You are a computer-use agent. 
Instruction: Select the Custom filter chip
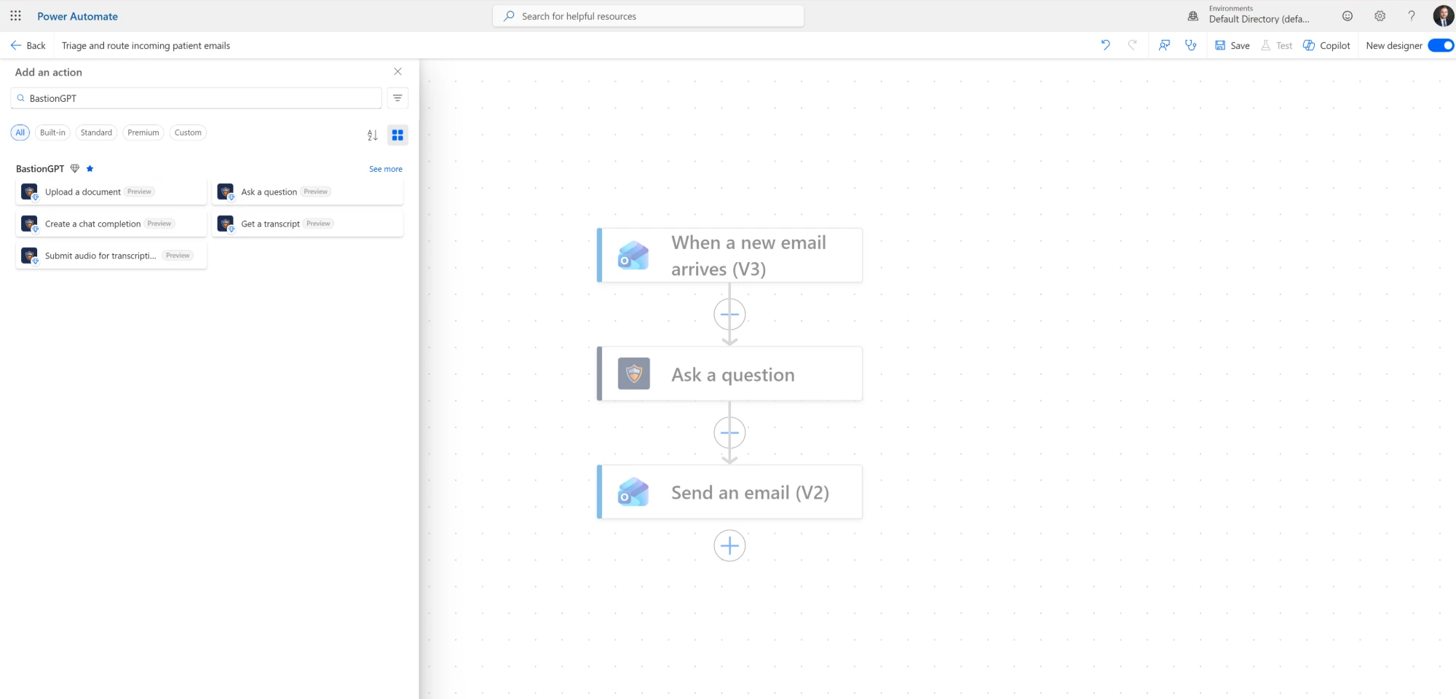click(188, 133)
